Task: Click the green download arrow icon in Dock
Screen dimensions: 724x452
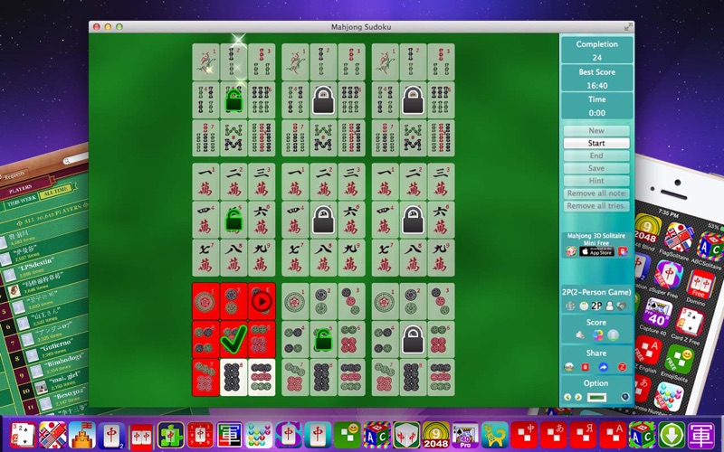Action: tap(671, 435)
